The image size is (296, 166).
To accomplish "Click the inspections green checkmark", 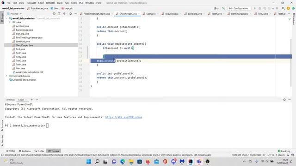I will pos(290,18).
